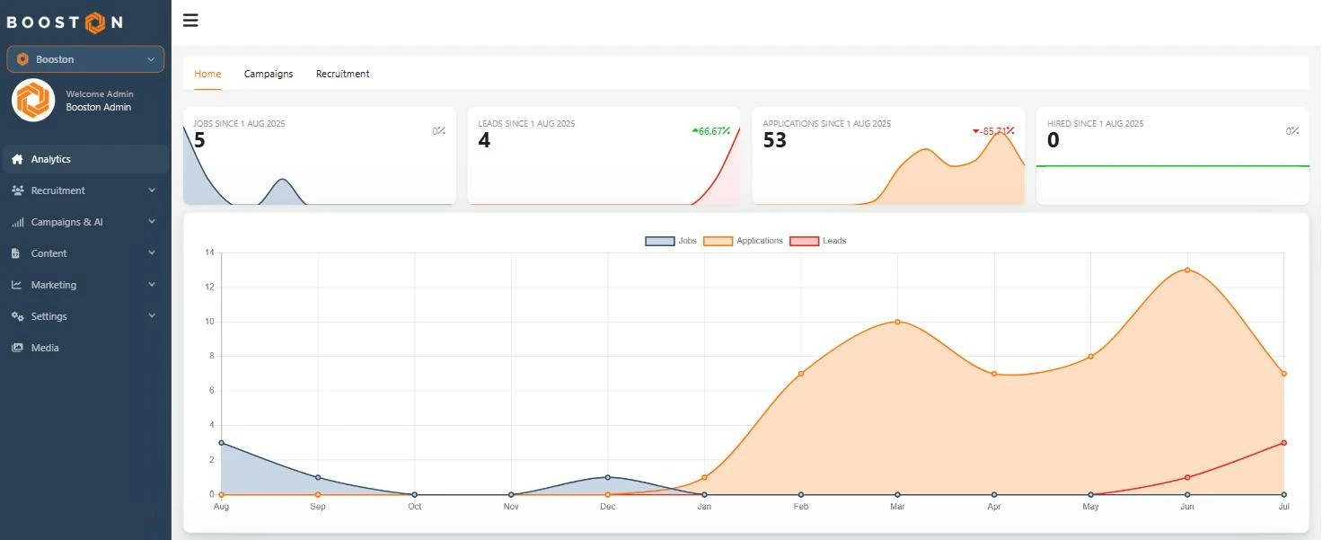
Task: Switch to the Campaigns tab
Action: (x=269, y=74)
